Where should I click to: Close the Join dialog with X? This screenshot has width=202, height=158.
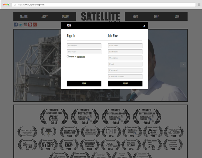[144, 26]
